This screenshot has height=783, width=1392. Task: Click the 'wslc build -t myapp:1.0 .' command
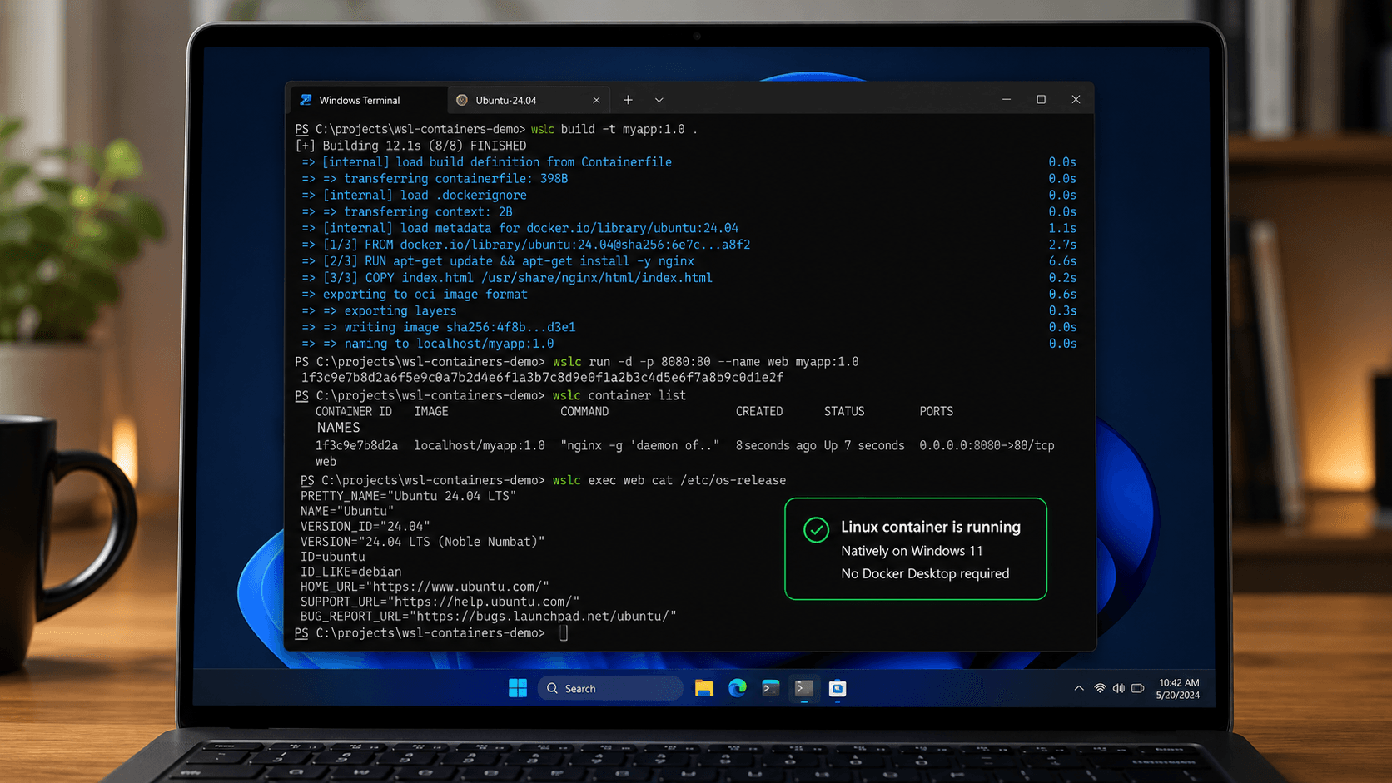point(614,129)
